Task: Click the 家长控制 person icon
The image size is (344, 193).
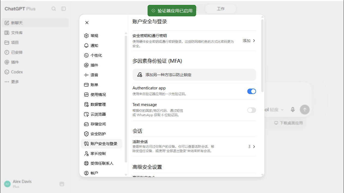Action: pyautogui.click(x=86, y=153)
